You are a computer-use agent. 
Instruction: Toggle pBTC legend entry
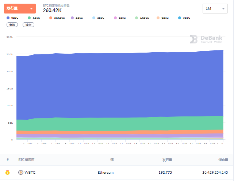click(x=164, y=18)
